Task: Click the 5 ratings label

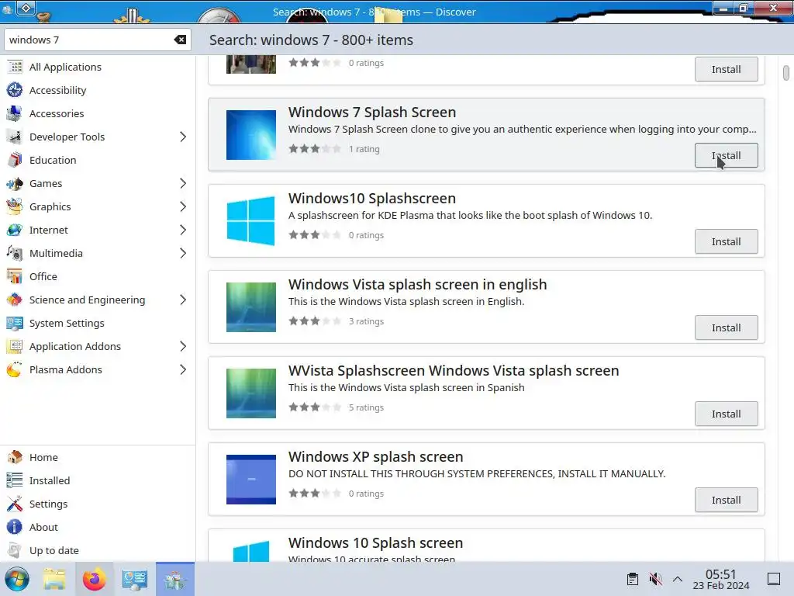Action: click(366, 407)
